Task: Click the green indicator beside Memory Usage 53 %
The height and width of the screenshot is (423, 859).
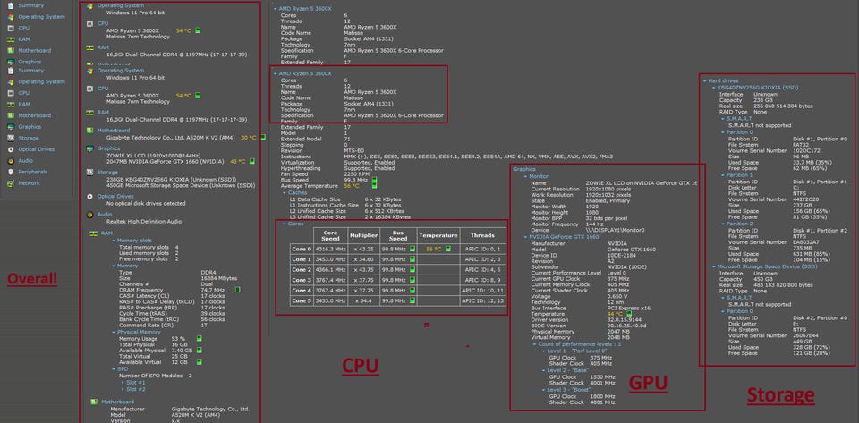Action: point(199,339)
